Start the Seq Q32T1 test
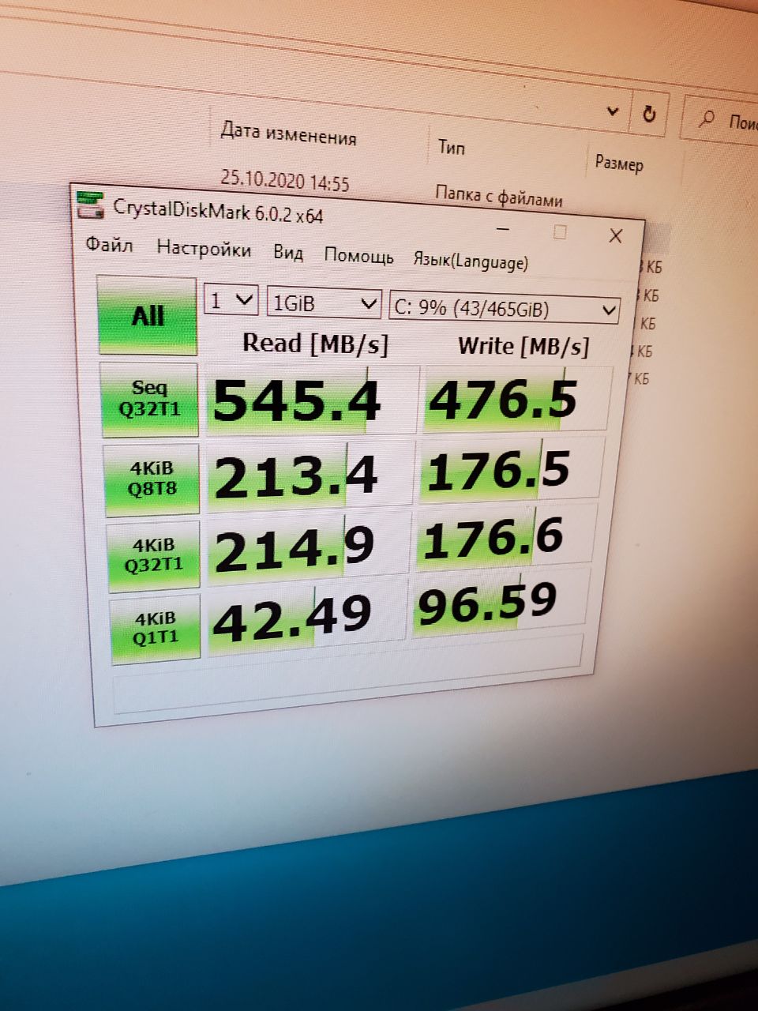The height and width of the screenshot is (1011, 758). coord(149,399)
